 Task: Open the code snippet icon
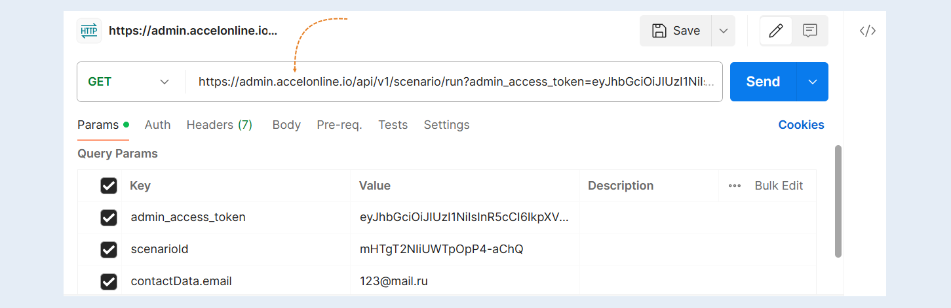[868, 31]
